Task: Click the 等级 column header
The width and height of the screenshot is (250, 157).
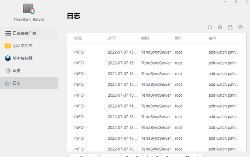Action: pyautogui.click(x=78, y=38)
